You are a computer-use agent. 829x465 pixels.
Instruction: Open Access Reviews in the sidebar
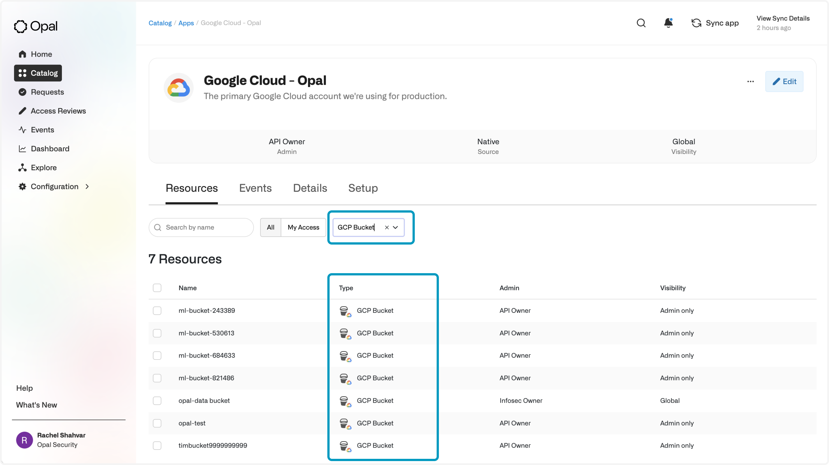(x=58, y=111)
